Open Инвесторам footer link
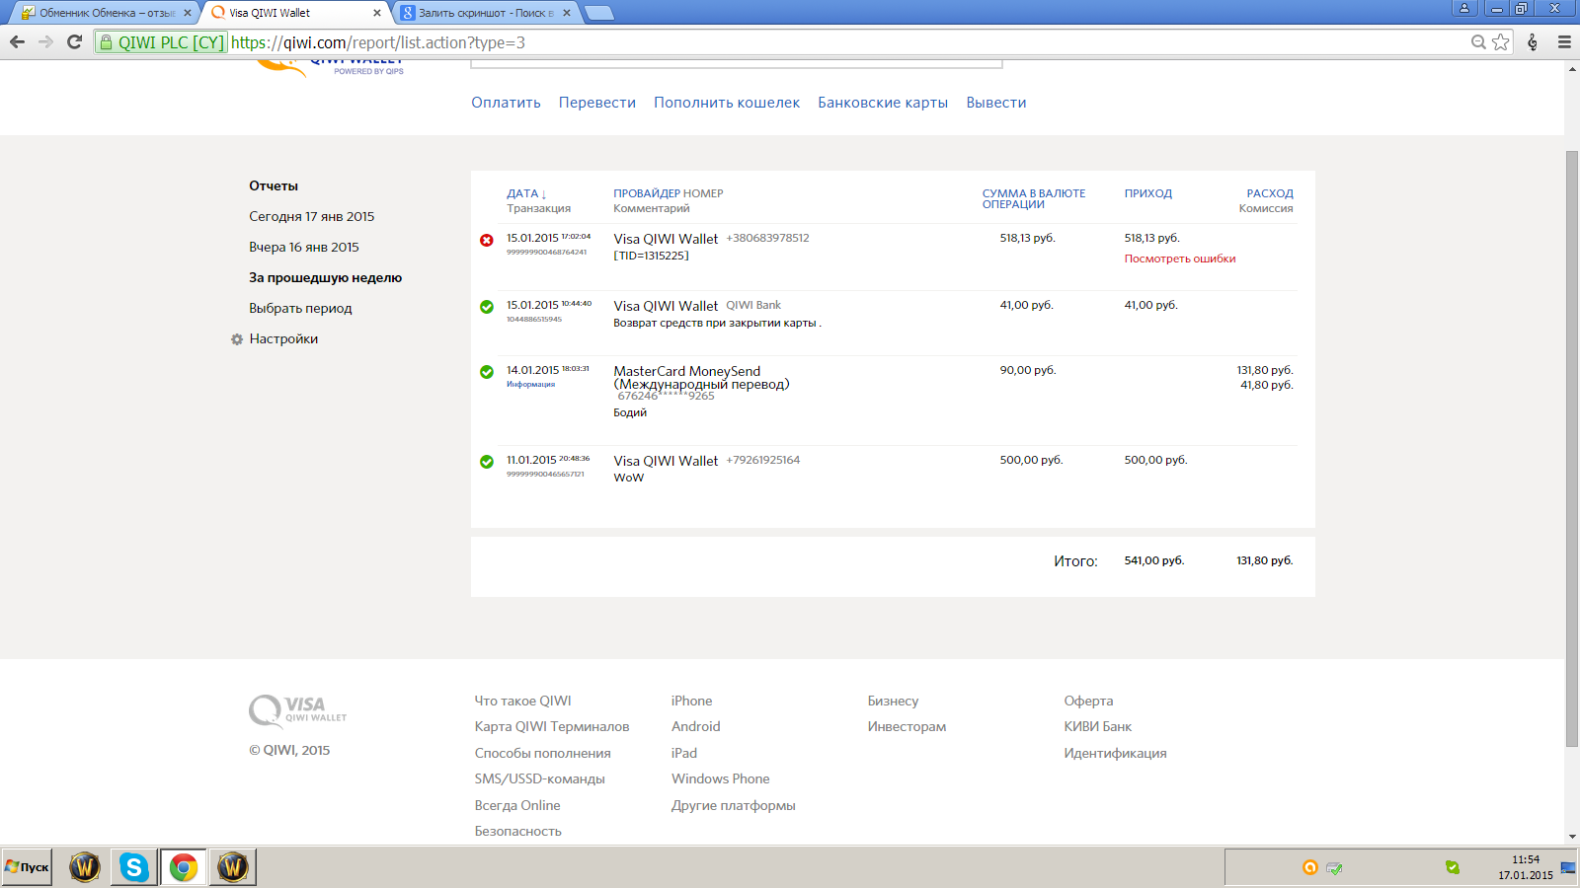 click(x=907, y=726)
